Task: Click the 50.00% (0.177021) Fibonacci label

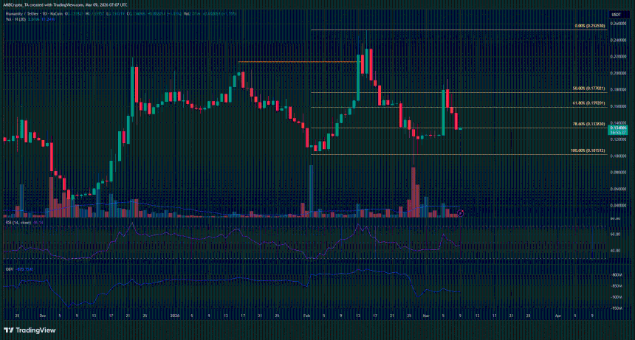Action: [588, 89]
